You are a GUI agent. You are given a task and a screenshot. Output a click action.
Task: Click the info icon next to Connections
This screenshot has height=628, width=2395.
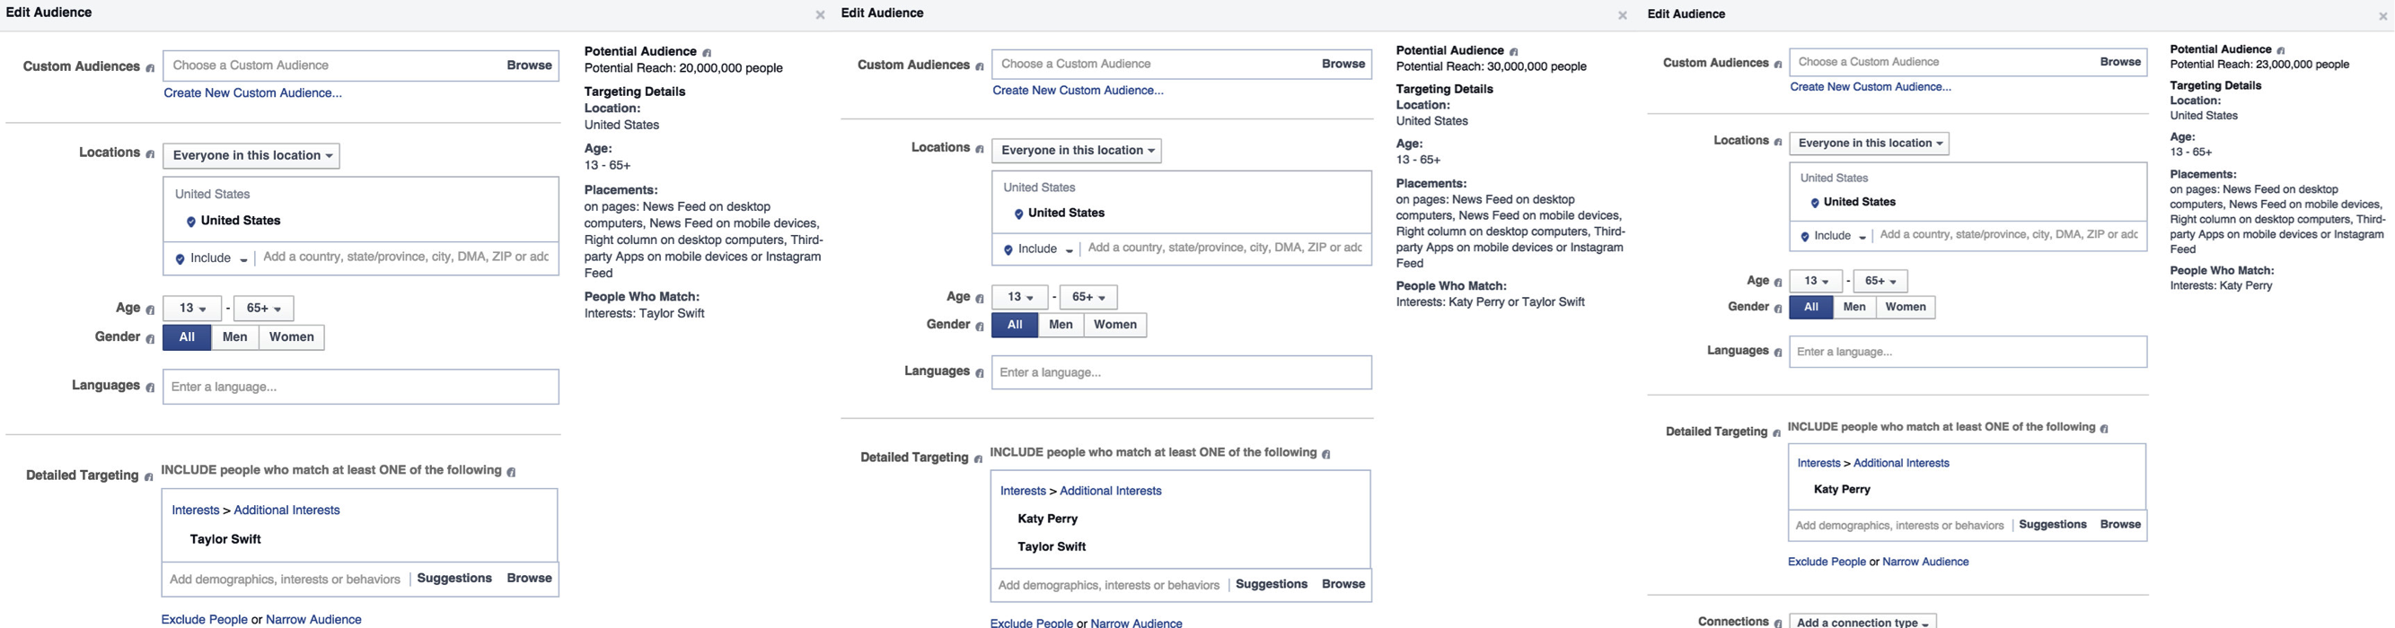coord(1778,624)
